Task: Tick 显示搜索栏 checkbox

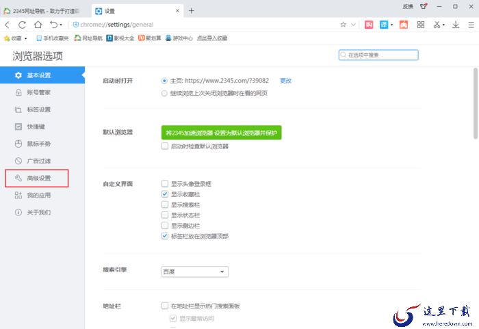Action: (165, 205)
